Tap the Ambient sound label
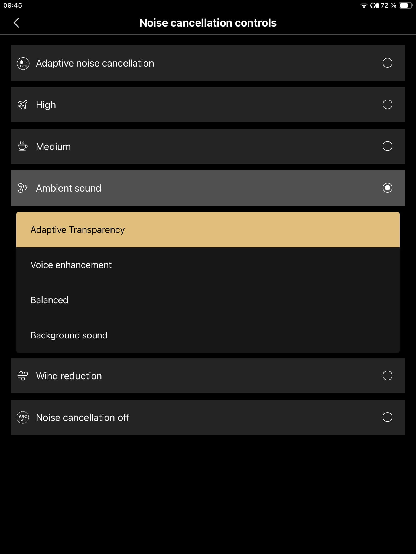This screenshot has height=554, width=416. coord(69,188)
